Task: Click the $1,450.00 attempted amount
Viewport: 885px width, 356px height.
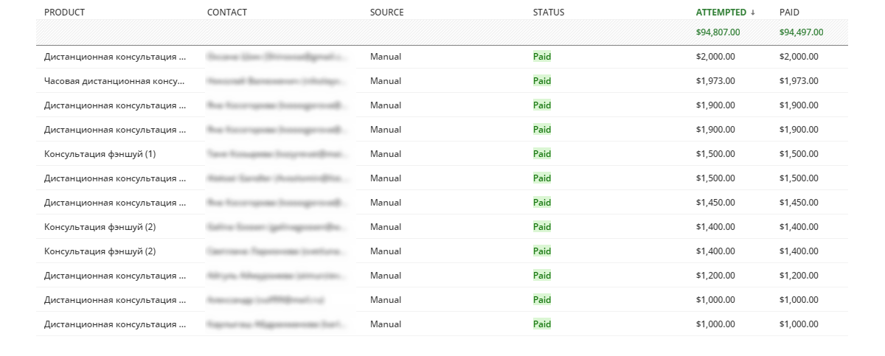Action: pos(715,203)
